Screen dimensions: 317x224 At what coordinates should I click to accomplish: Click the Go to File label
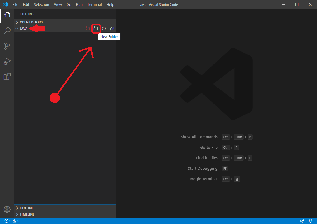tap(209, 148)
